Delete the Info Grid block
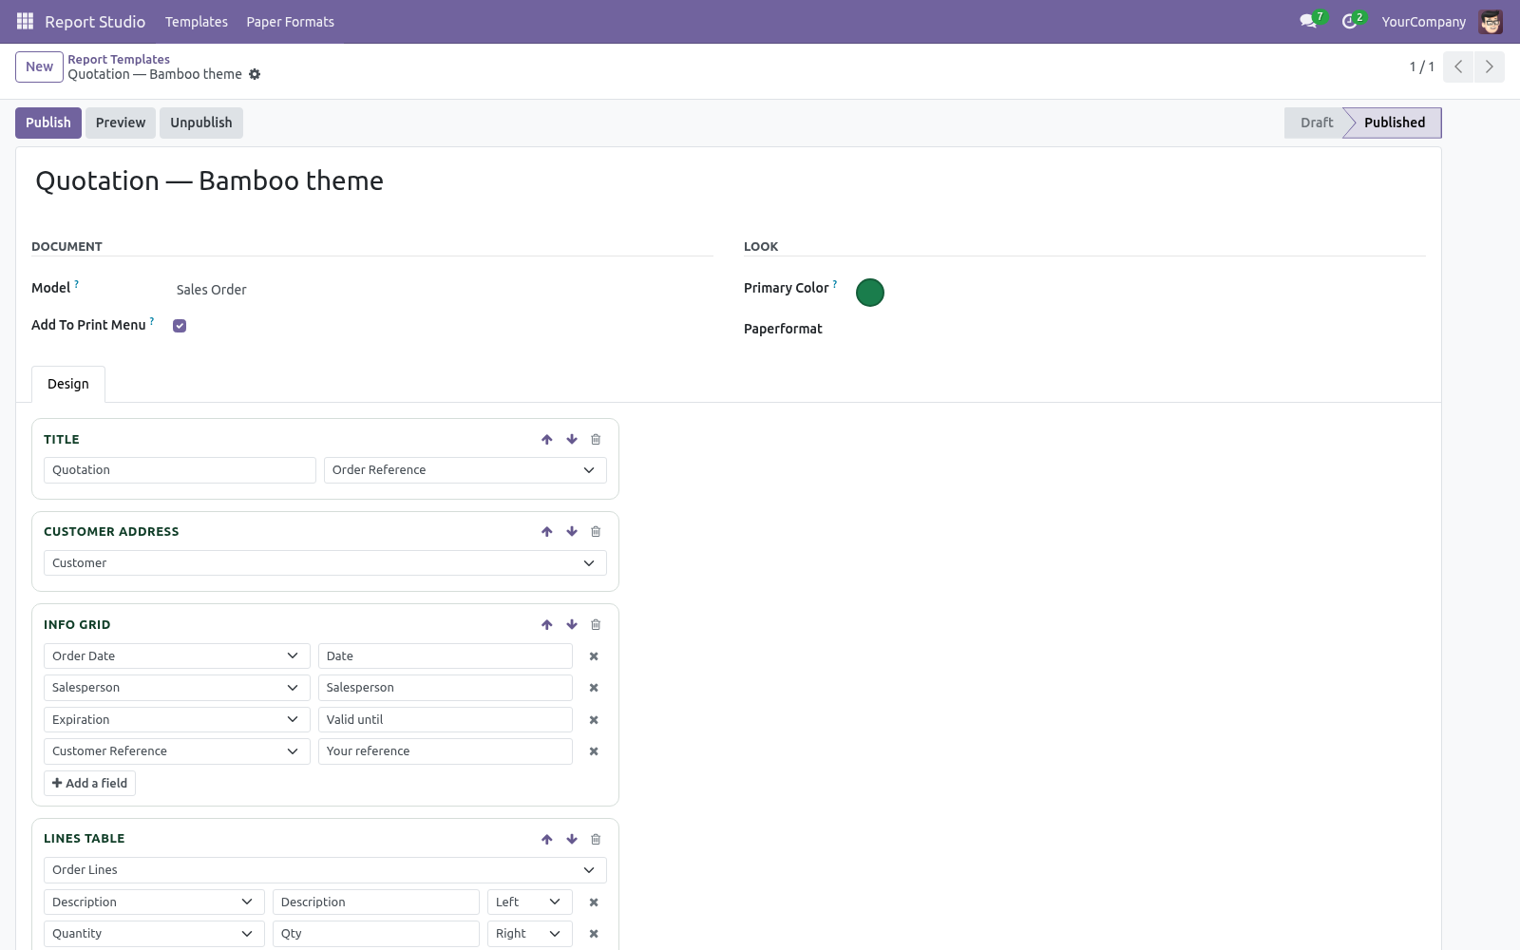Viewport: 1520px width, 950px height. 596,624
